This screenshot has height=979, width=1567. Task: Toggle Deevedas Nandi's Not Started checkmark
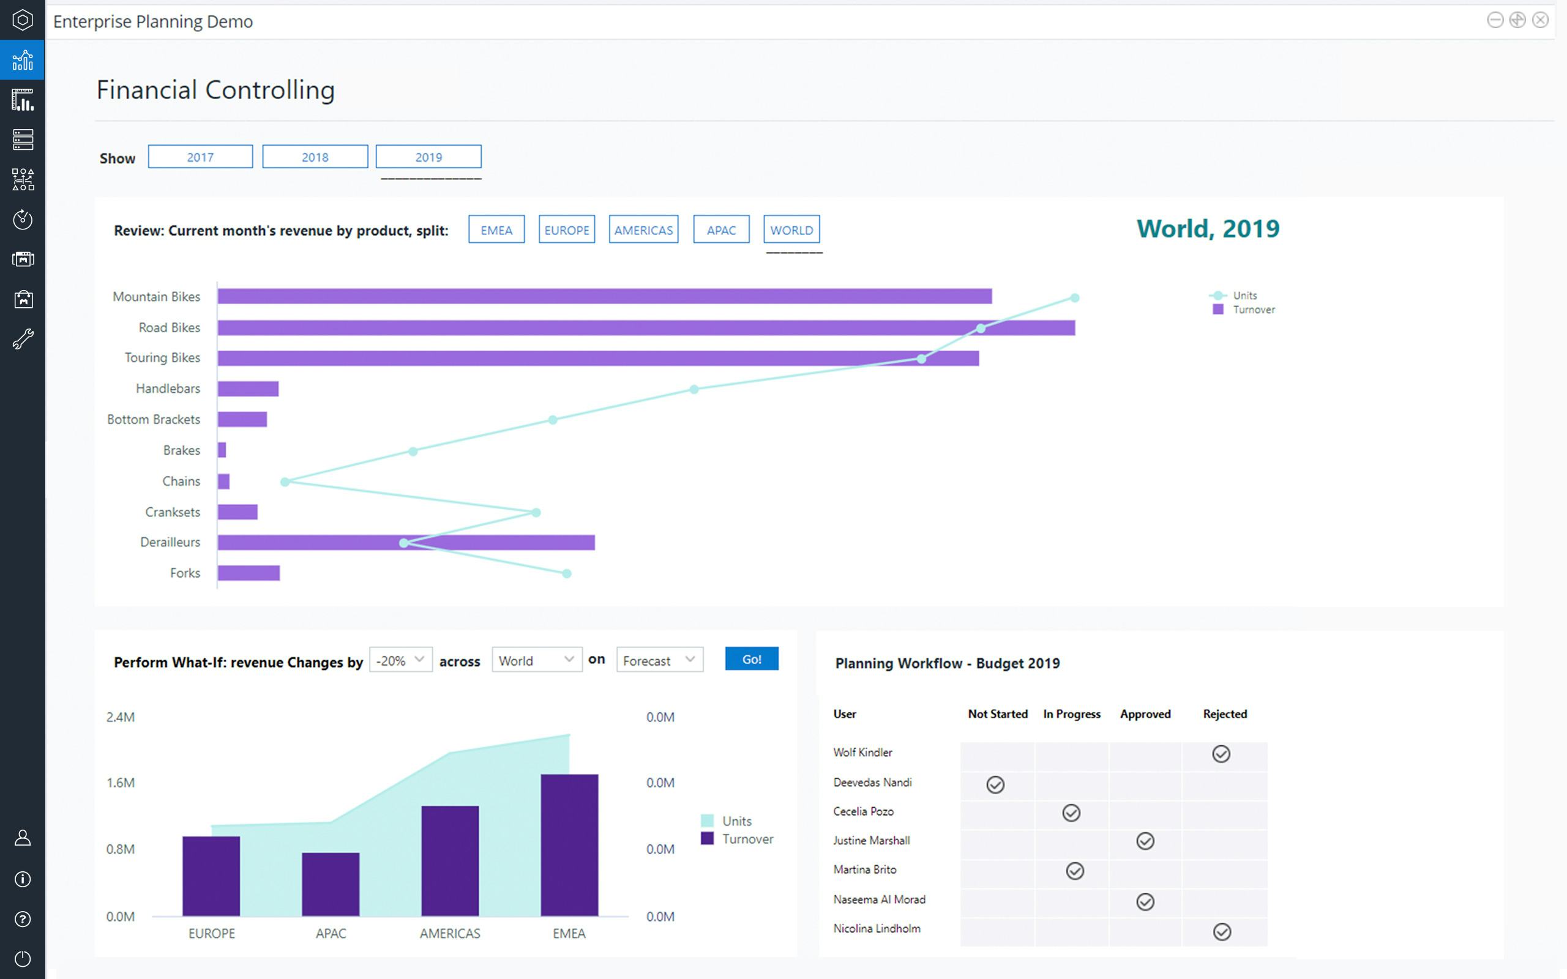pos(995,785)
